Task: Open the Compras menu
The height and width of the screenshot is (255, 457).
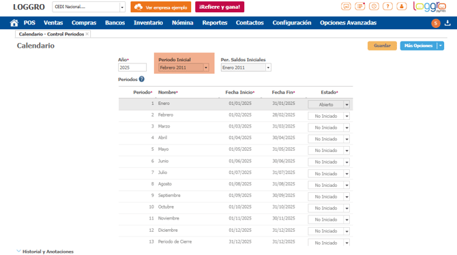Action: pos(84,22)
